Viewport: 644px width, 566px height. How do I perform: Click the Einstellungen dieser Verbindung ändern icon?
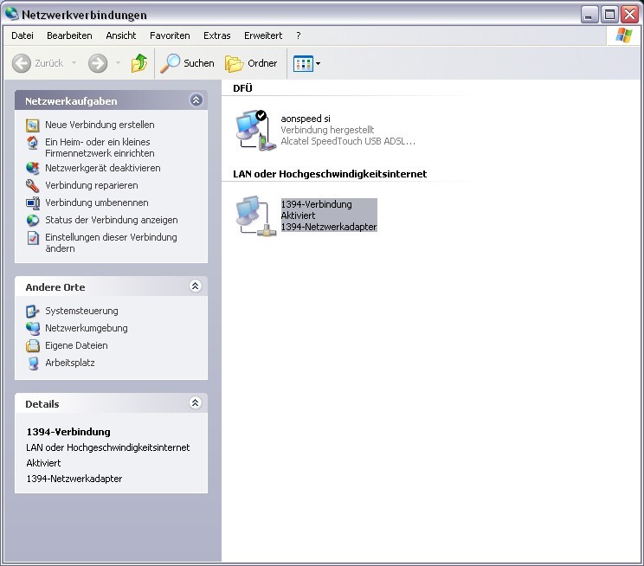pos(32,238)
